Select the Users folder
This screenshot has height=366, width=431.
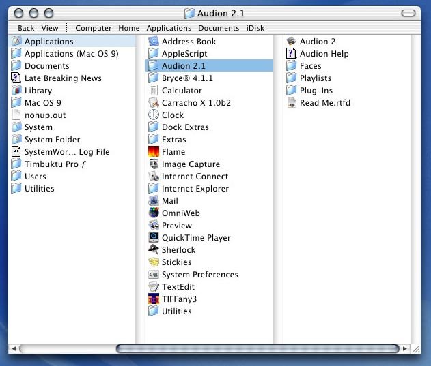(x=72, y=176)
